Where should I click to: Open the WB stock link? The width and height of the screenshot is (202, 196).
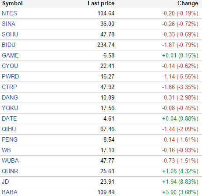6,150
